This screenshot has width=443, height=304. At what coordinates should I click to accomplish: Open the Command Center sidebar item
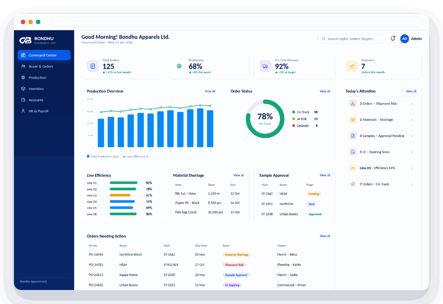[x=44, y=55]
